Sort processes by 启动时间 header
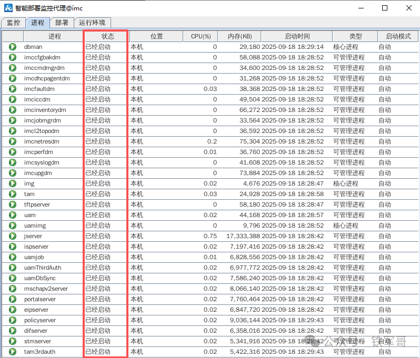Image resolution: width=420 pixels, height=358 pixels. click(297, 36)
